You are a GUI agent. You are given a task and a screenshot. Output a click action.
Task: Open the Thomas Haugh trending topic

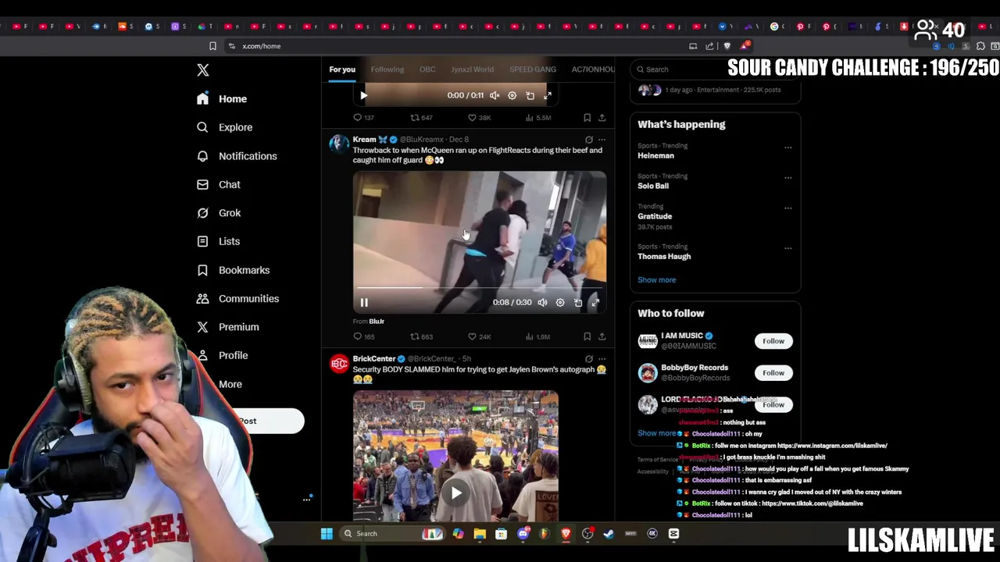click(x=664, y=257)
